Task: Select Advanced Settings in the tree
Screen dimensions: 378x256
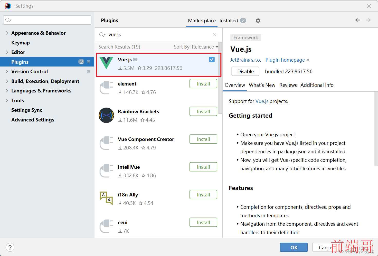Action: pos(33,120)
